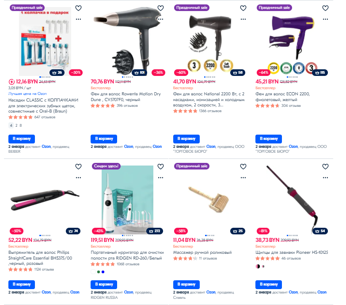Screen dimensions: 346x305
Task: Open Pioneer HS-10125 curling tongs title
Action: 292,252
